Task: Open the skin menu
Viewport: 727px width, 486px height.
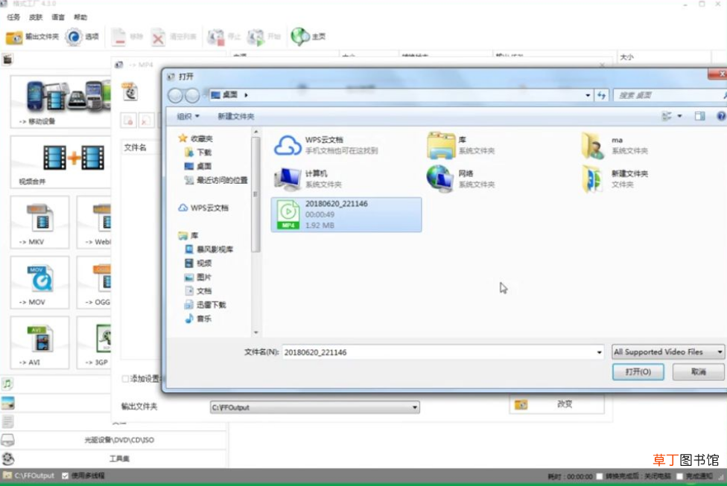Action: (36, 17)
